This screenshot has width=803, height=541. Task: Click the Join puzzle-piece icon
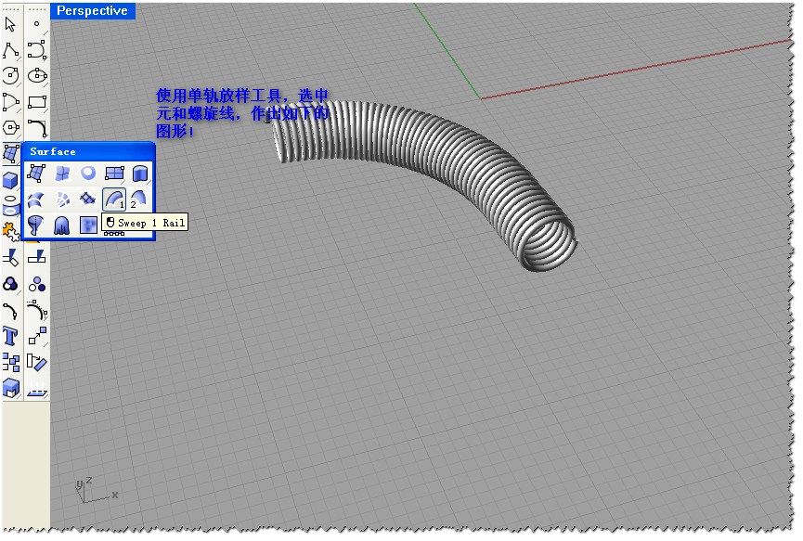[11, 232]
